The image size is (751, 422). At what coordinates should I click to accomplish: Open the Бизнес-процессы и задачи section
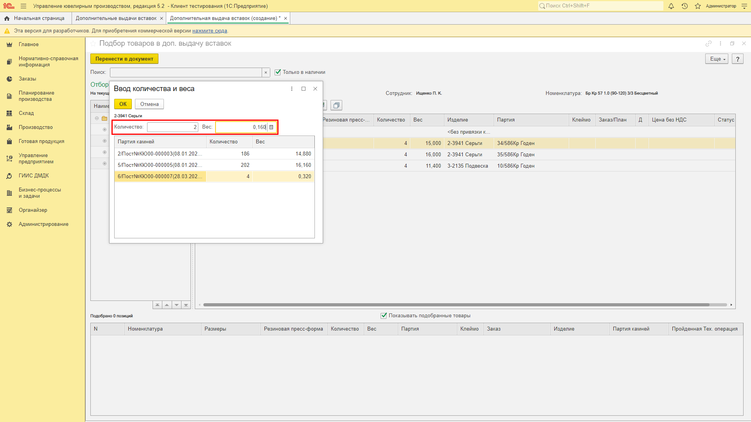[43, 193]
